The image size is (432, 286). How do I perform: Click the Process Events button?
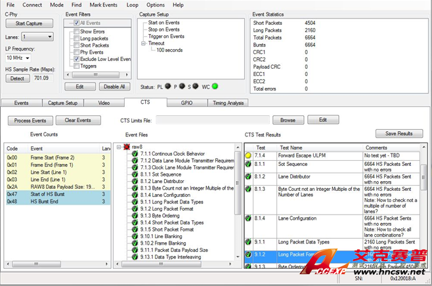click(x=30, y=121)
